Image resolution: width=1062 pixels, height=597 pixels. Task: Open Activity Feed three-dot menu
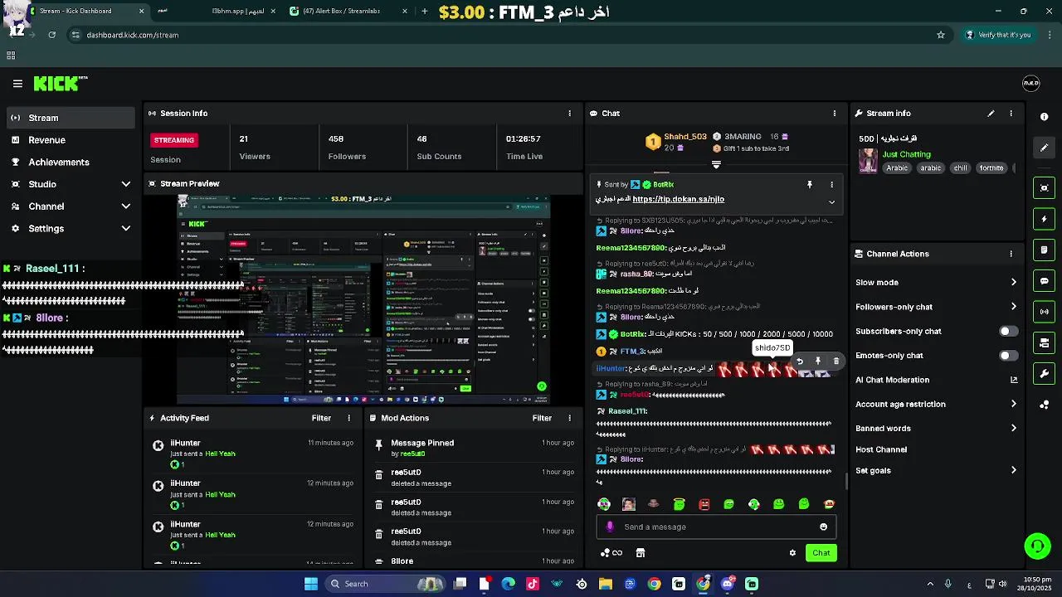click(x=348, y=419)
